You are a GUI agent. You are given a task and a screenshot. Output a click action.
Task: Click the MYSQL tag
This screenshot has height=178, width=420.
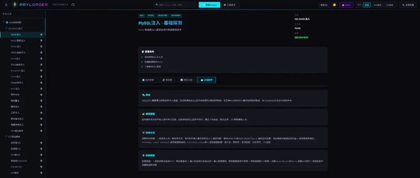pos(151,16)
